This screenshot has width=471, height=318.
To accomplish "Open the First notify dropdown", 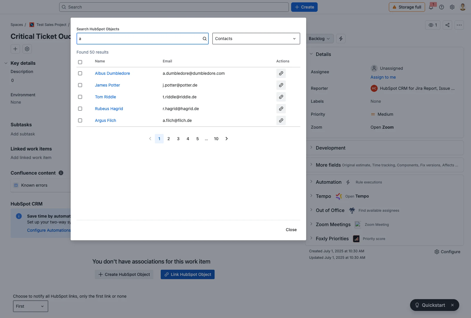I will coord(31,306).
